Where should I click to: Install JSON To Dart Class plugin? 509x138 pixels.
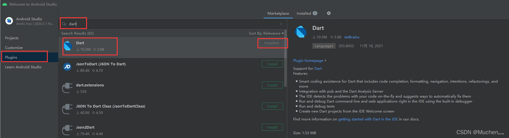[272, 106]
